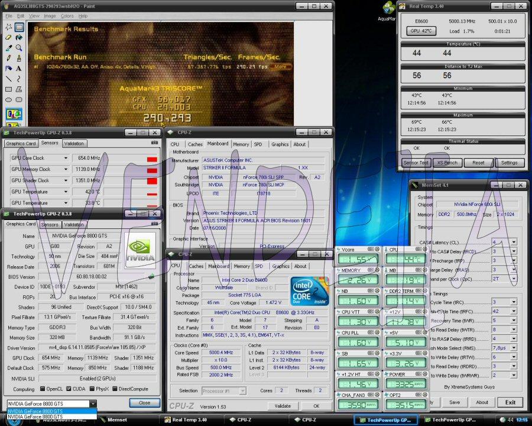Select the Polygon tool in Paint

[19, 89]
